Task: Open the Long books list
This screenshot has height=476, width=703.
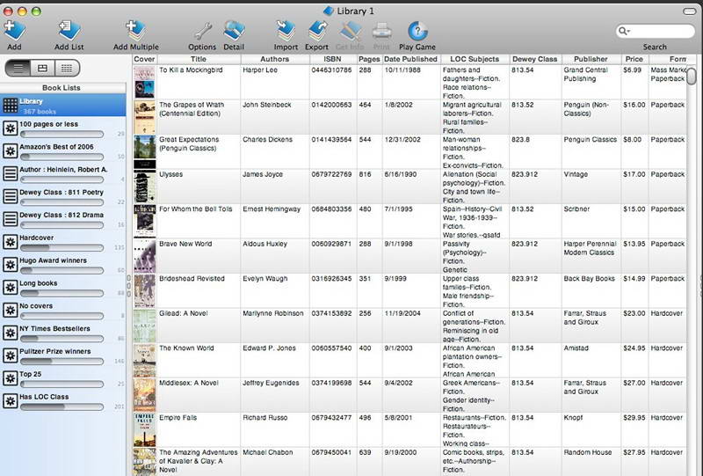Action: pyautogui.click(x=62, y=288)
